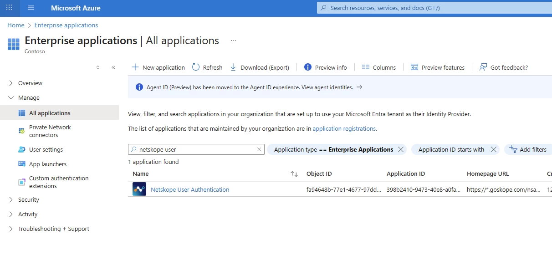Click the Homepage URL column header
The image size is (552, 255).
(488, 174)
